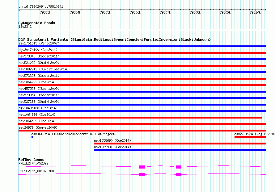Select first PKD1L2 NM_052892 exon block

142,167
